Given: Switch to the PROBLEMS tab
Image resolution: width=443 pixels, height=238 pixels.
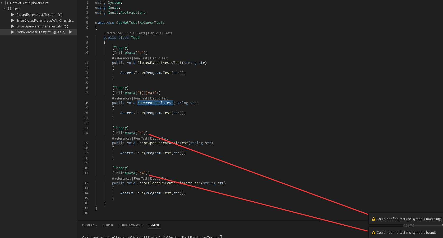Looking at the screenshot, I should point(89,225).
